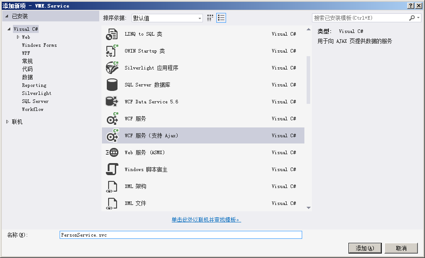Expand the Web node under Visual C#
The width and height of the screenshot is (425, 258).
coord(18,37)
